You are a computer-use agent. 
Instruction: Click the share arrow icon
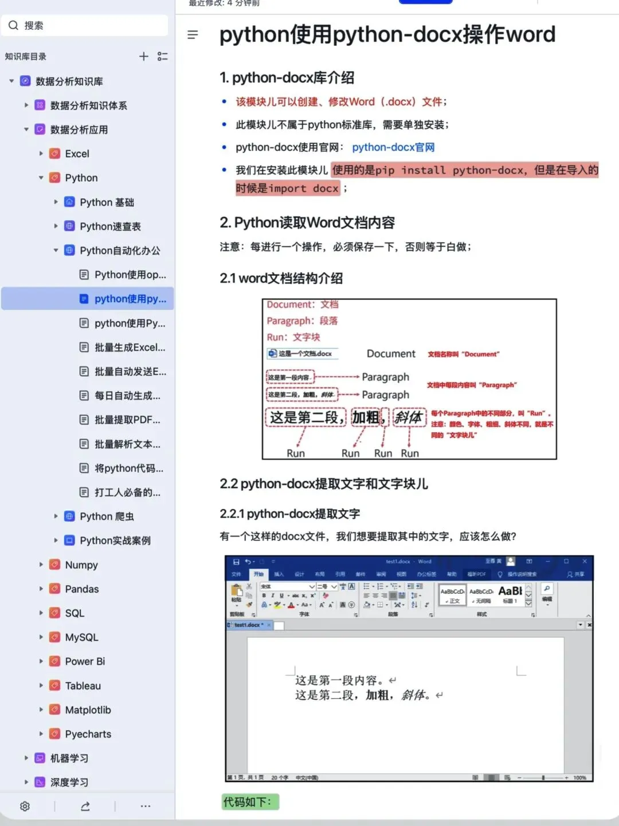[x=85, y=806]
